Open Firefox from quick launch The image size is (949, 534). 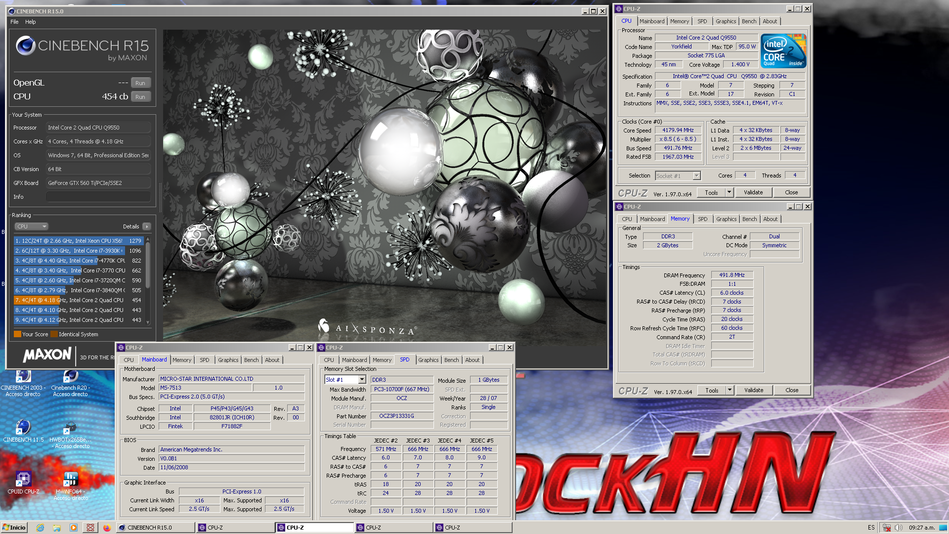[107, 528]
